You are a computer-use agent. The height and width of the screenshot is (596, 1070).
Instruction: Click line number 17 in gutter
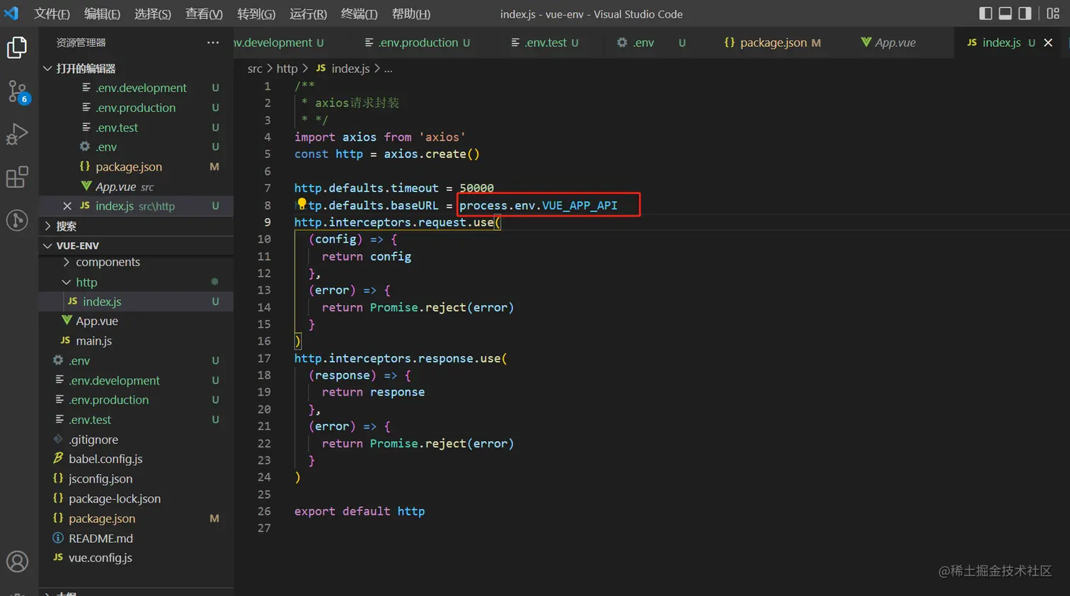264,358
